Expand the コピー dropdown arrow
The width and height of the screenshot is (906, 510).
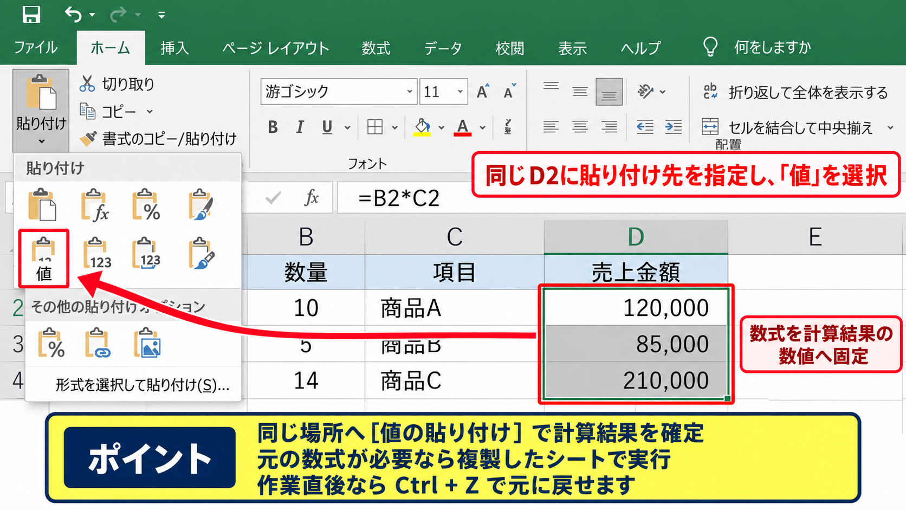(150, 112)
